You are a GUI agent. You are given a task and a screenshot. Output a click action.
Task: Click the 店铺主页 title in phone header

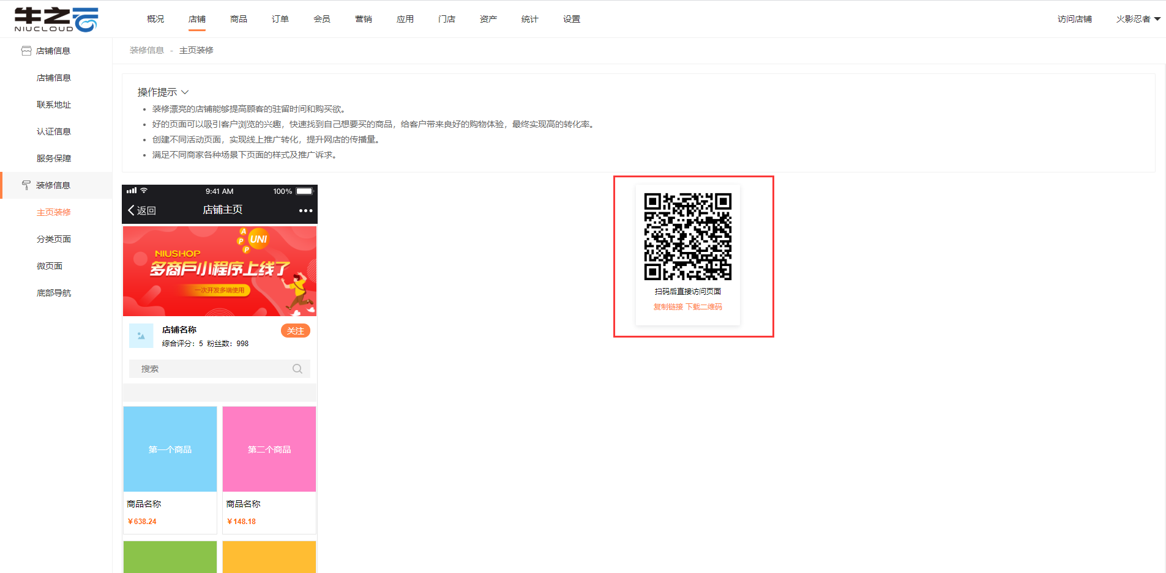[223, 210]
